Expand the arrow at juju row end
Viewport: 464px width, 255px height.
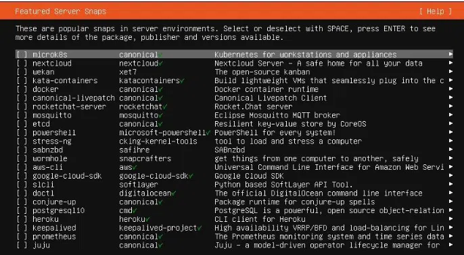pos(450,245)
